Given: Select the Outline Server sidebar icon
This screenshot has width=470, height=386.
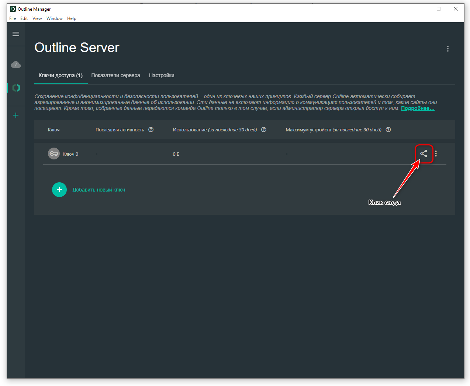Looking at the screenshot, I should tap(16, 88).
